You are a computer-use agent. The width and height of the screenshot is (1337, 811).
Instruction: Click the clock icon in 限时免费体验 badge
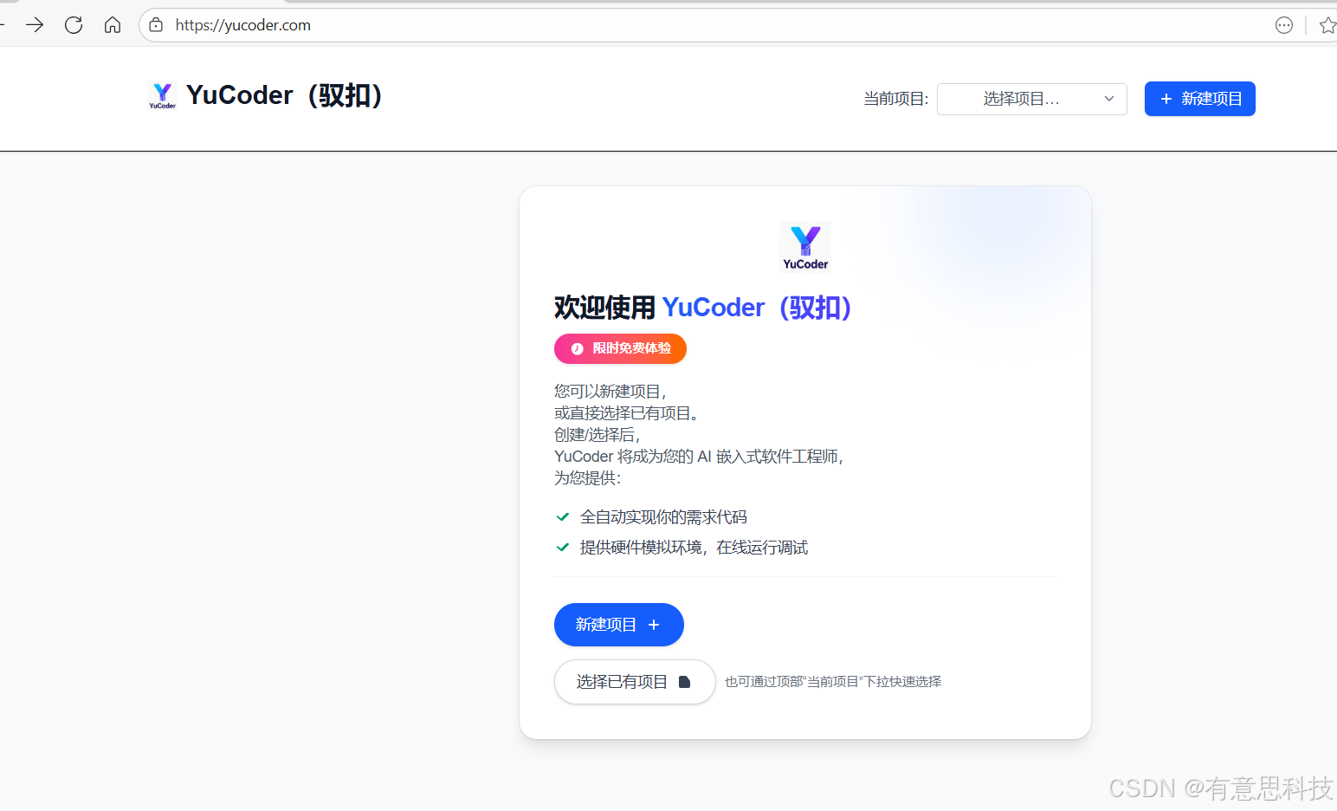[x=578, y=348]
